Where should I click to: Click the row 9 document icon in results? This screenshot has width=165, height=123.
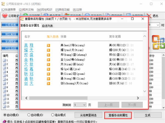tap(4, 91)
